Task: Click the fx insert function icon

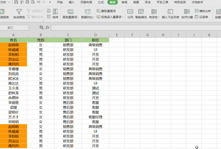Action: pos(47,28)
